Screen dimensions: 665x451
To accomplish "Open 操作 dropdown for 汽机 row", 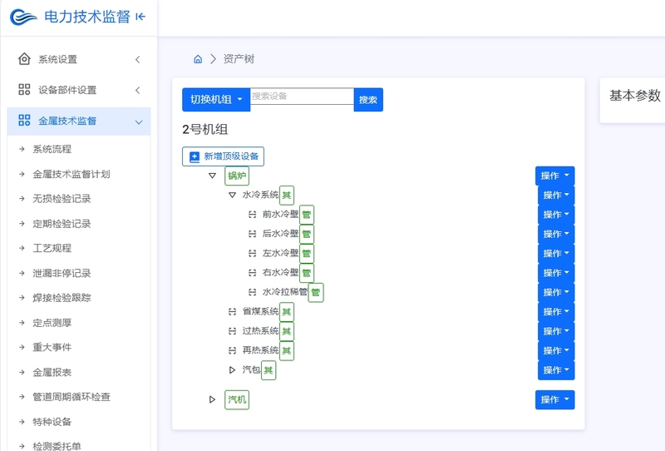I will tap(554, 400).
